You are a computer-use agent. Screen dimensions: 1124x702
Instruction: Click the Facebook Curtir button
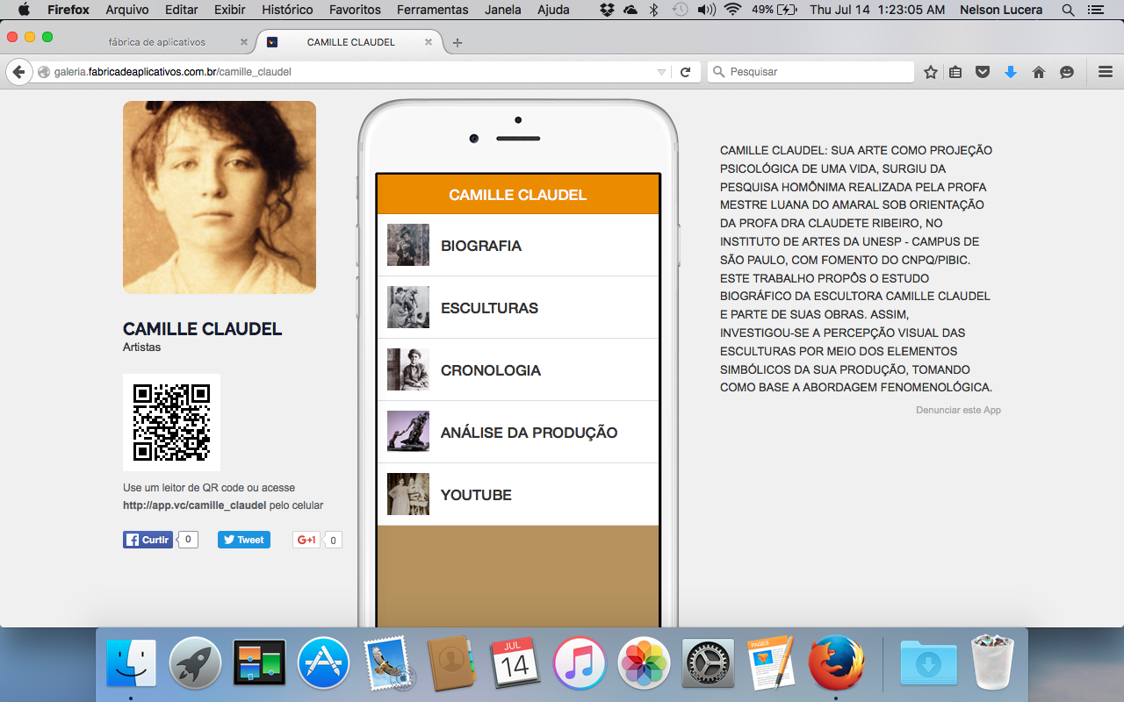(148, 540)
